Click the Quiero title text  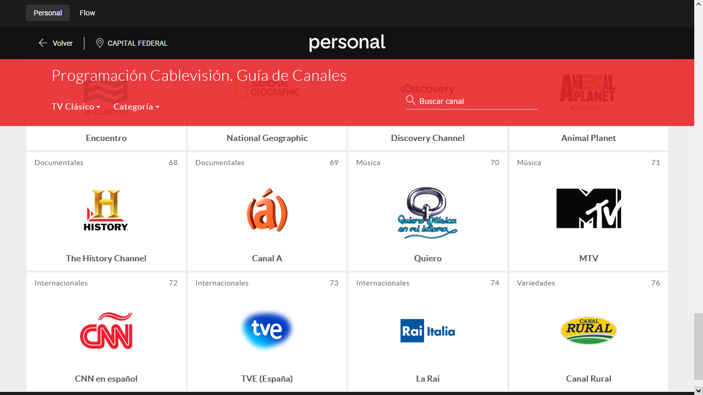(428, 258)
